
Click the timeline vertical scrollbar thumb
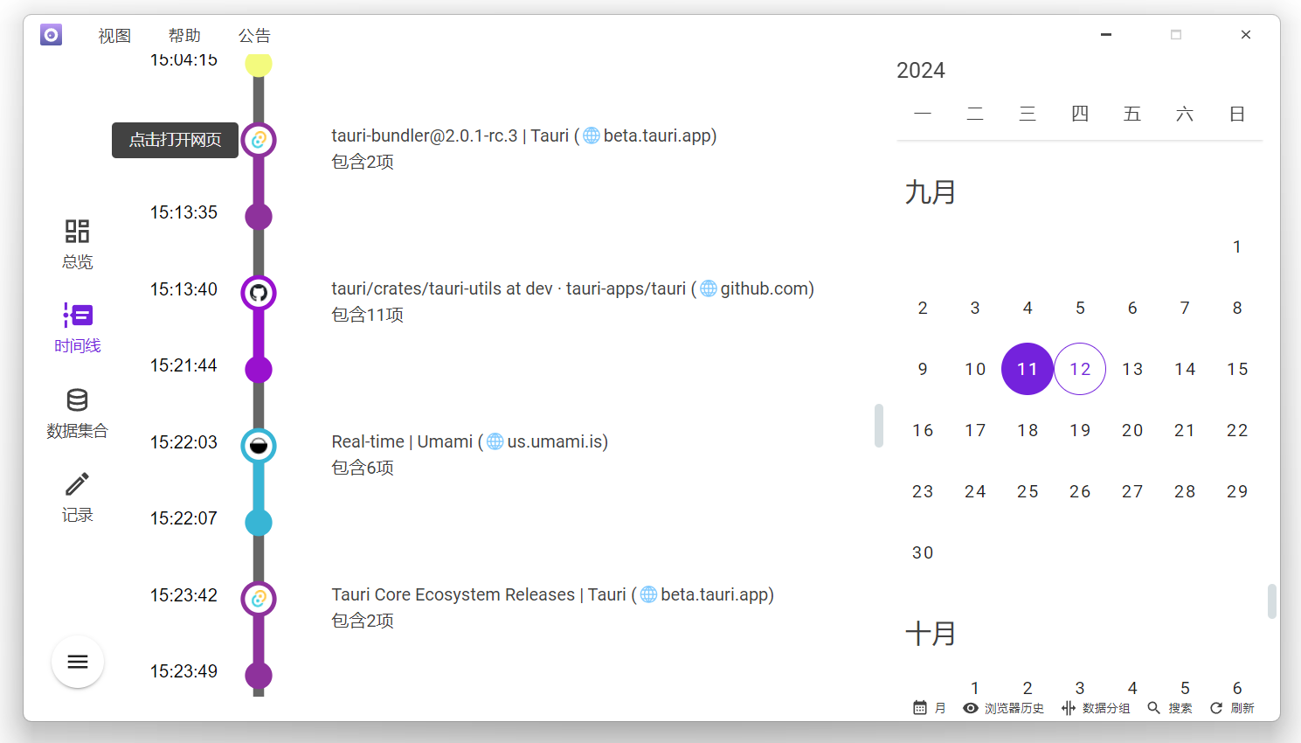coord(879,426)
